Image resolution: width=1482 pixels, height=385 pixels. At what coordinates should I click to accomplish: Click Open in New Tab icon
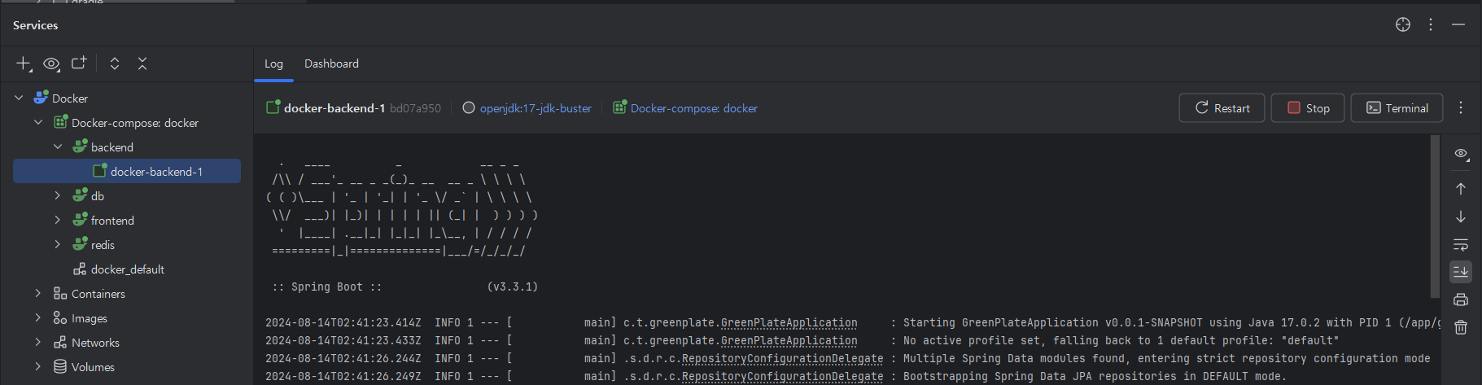click(79, 63)
